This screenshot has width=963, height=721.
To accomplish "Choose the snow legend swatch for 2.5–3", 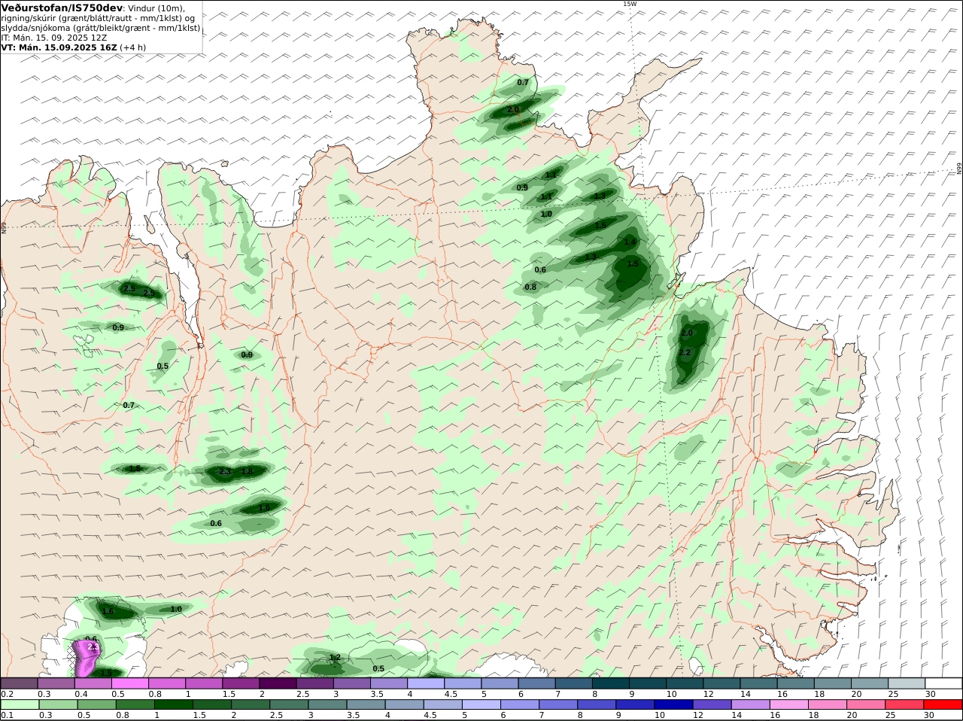I will pos(314,683).
